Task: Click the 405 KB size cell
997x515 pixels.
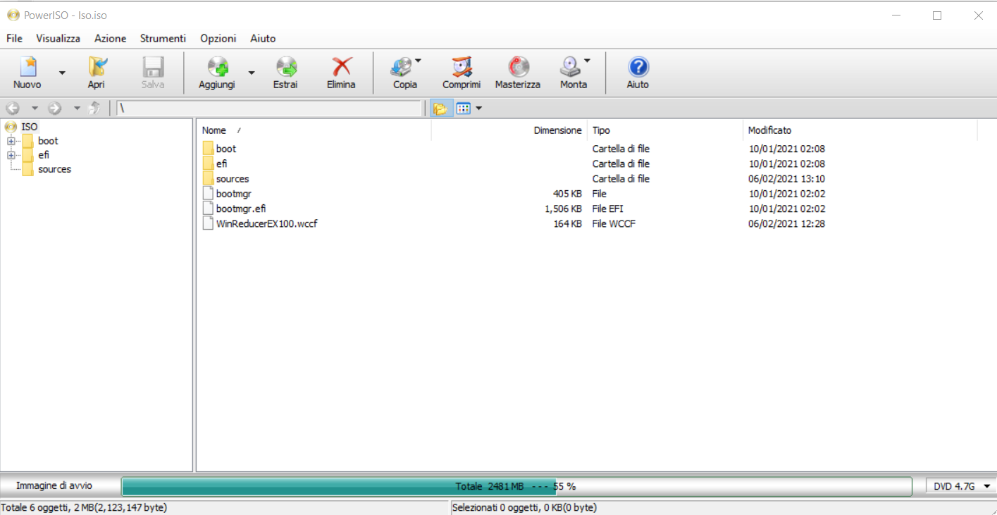Action: [567, 194]
